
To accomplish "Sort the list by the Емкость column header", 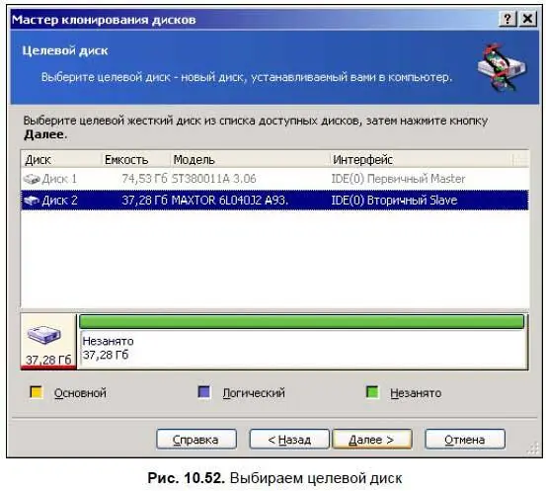I will tap(136, 160).
